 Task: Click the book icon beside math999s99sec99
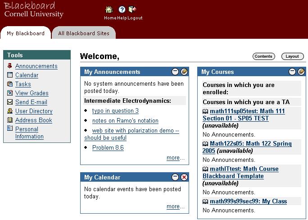[x=205, y=202]
